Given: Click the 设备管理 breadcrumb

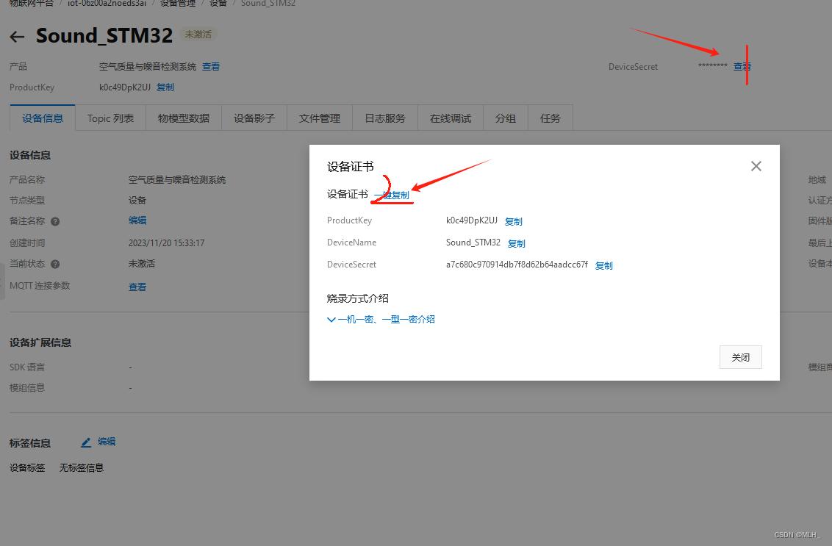Looking at the screenshot, I should [178, 3].
